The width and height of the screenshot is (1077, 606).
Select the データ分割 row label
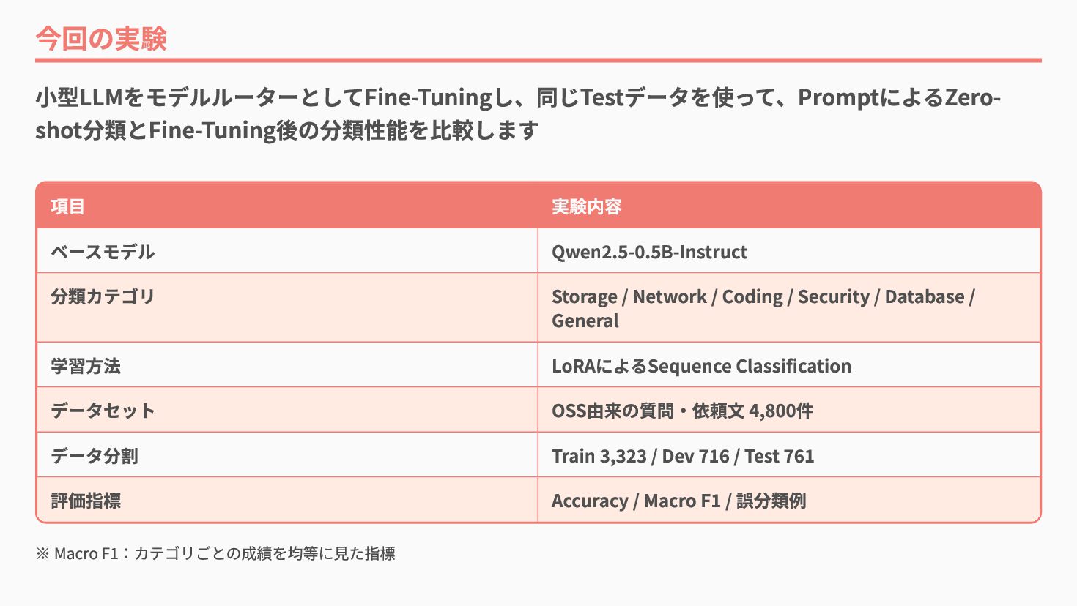click(x=95, y=456)
